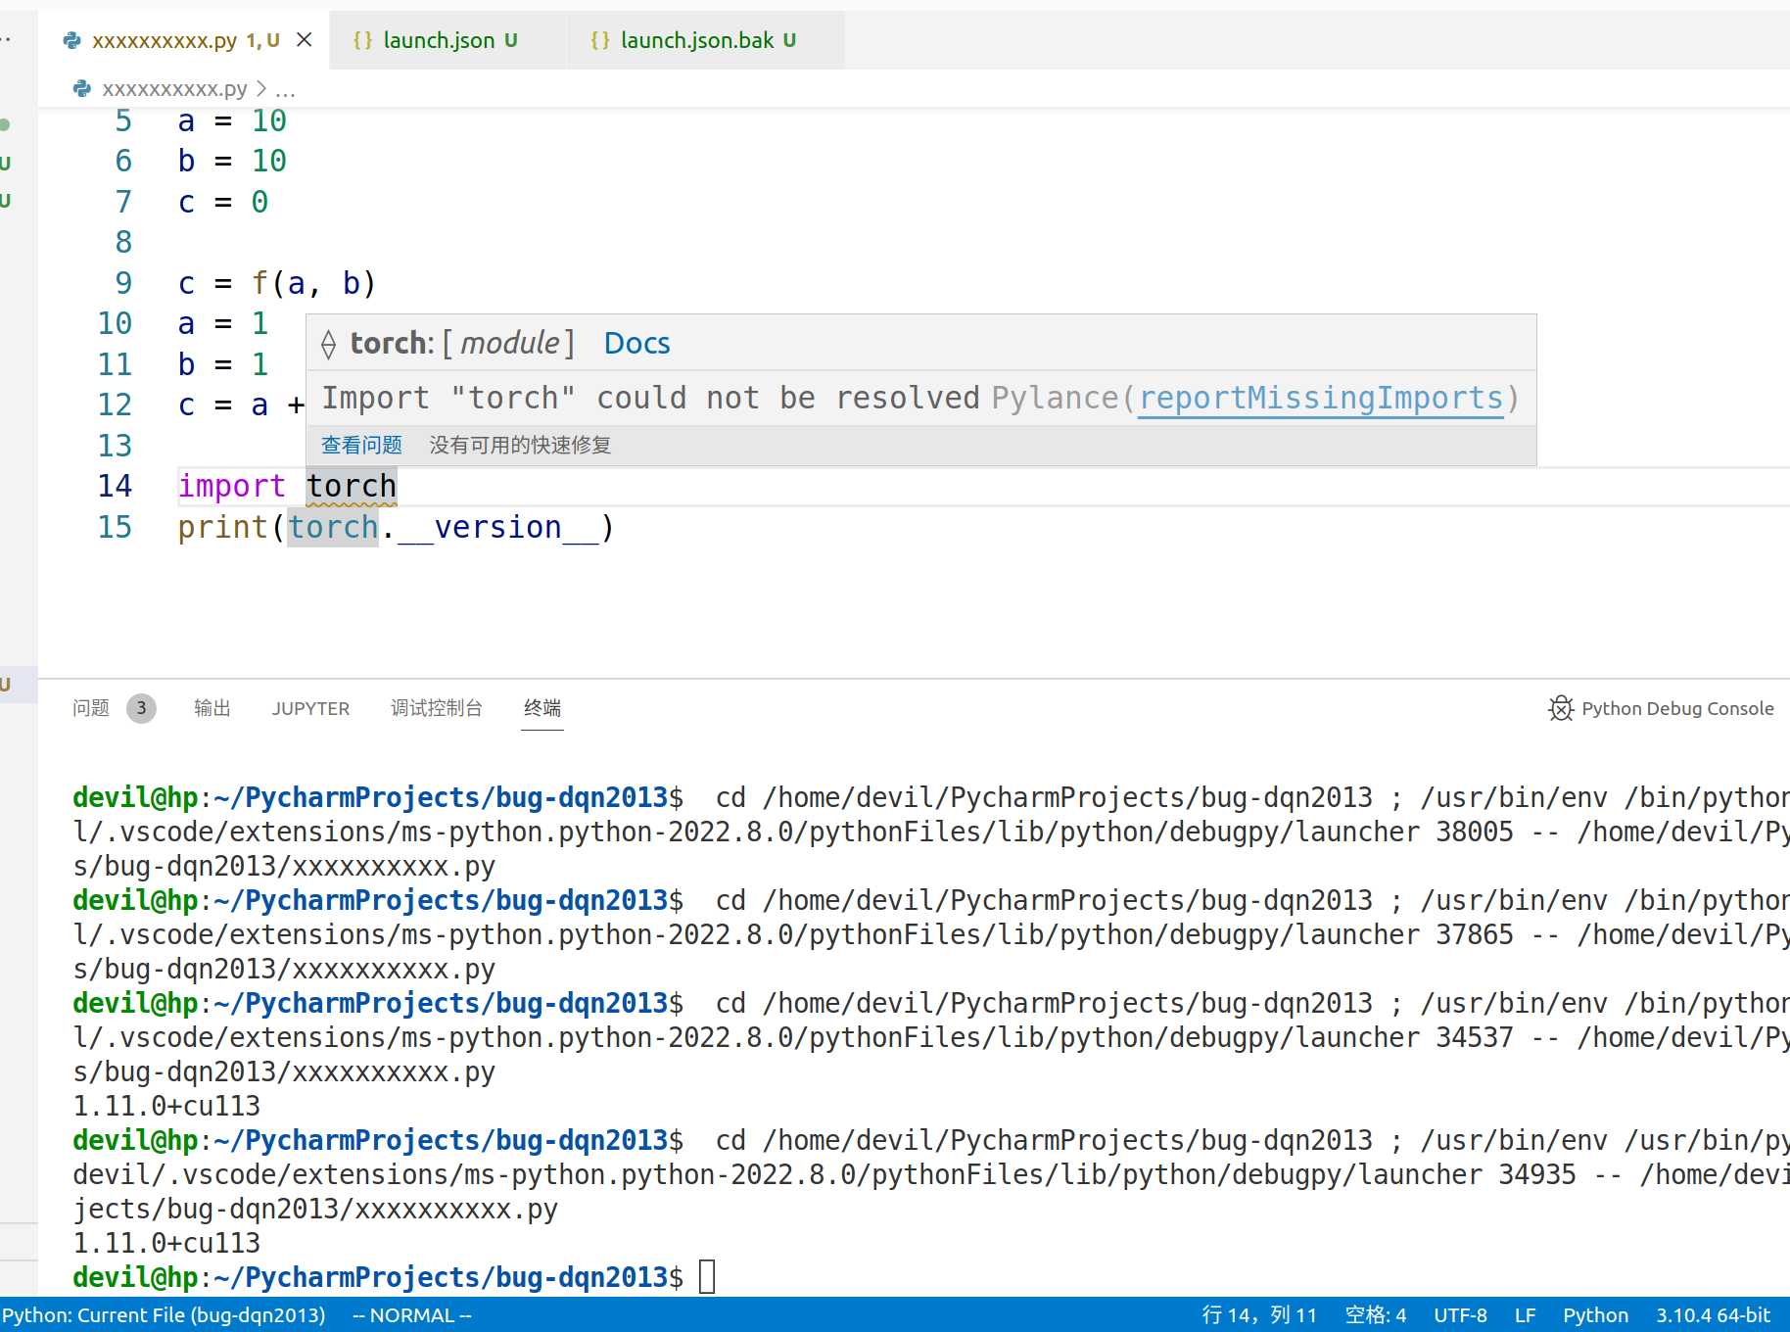Click the module symbol icon beside torch
Image resolution: width=1790 pixels, height=1332 pixels.
pos(329,344)
